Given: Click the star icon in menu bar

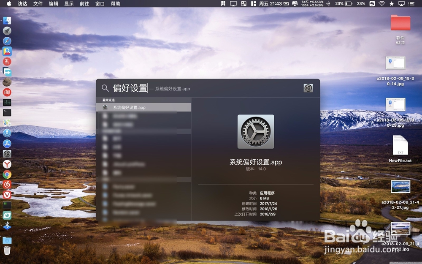Looking at the screenshot, I should (392, 3).
